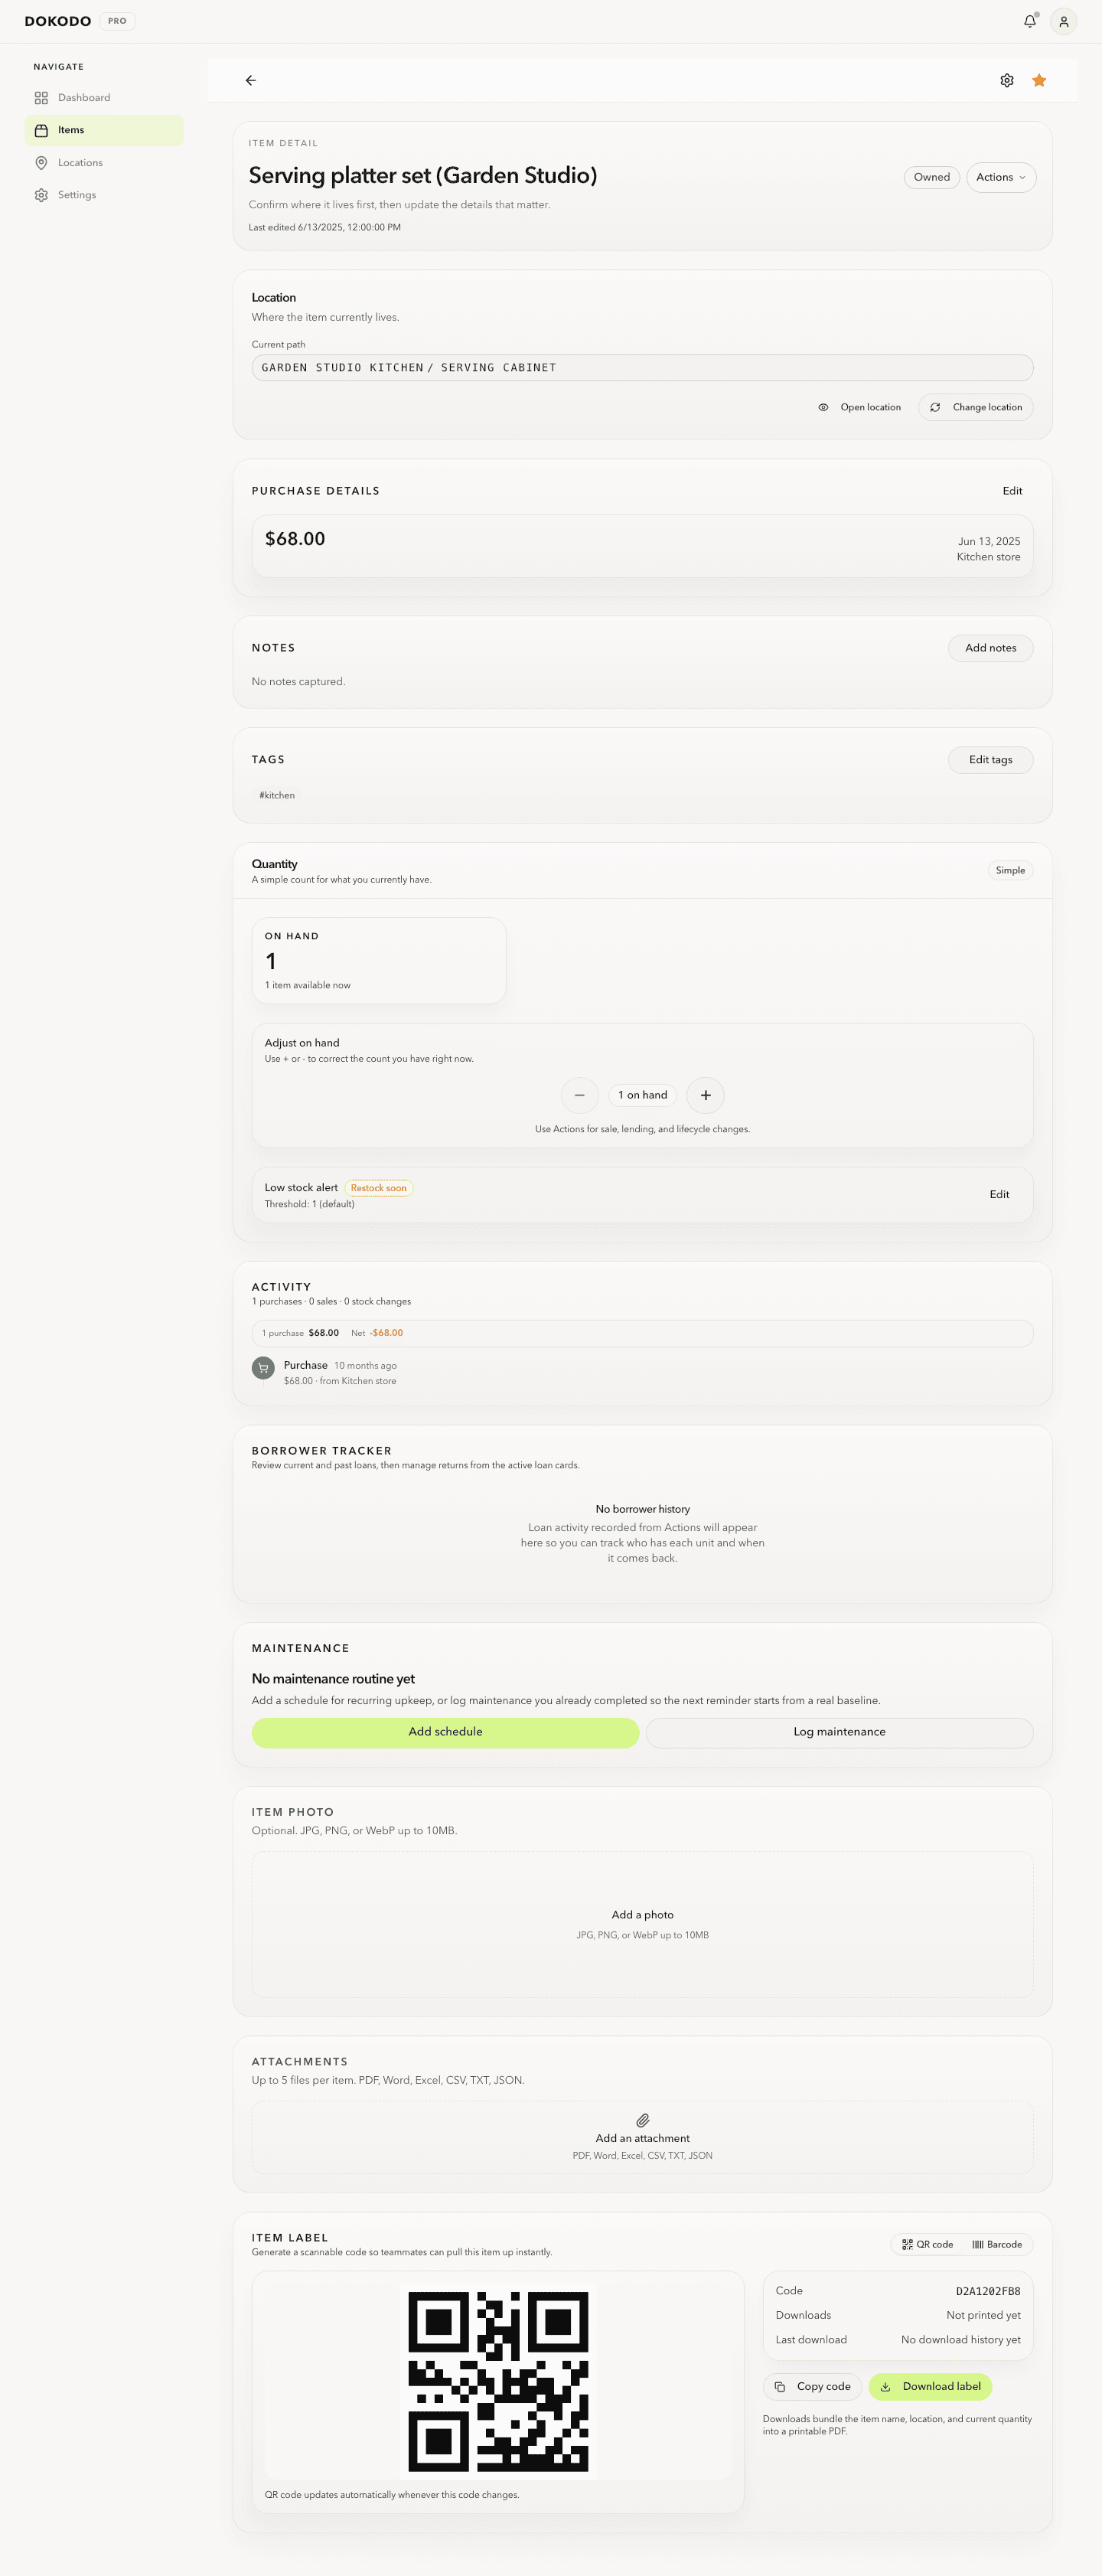The image size is (1102, 2576).
Task: Click the Download label button
Action: (x=930, y=2386)
